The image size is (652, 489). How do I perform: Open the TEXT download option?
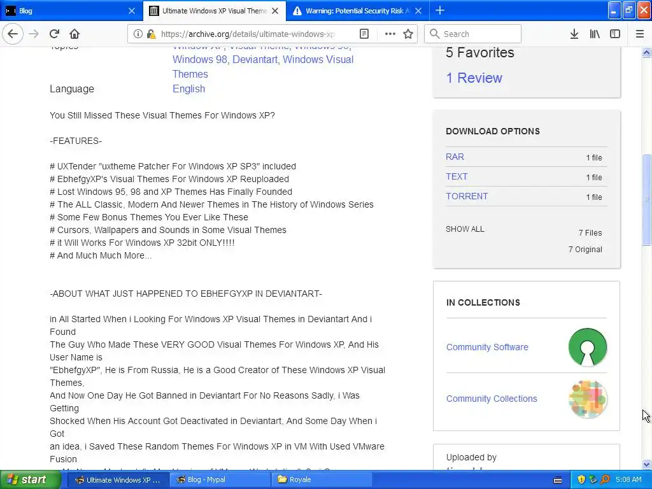(457, 176)
